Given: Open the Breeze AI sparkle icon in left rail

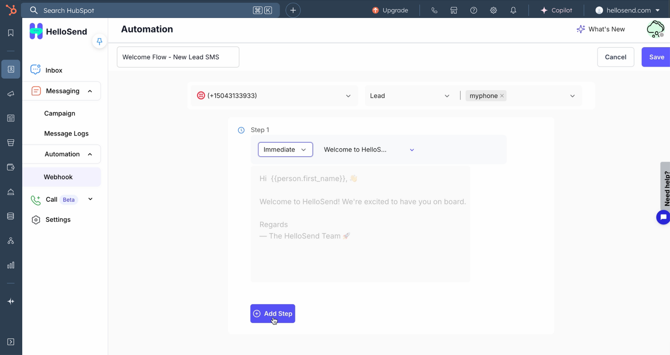Looking at the screenshot, I should 11,301.
